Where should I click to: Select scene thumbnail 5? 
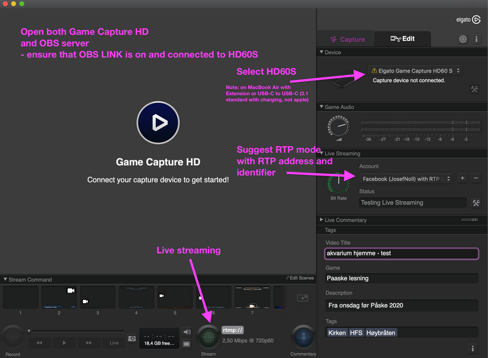[x=175, y=298]
